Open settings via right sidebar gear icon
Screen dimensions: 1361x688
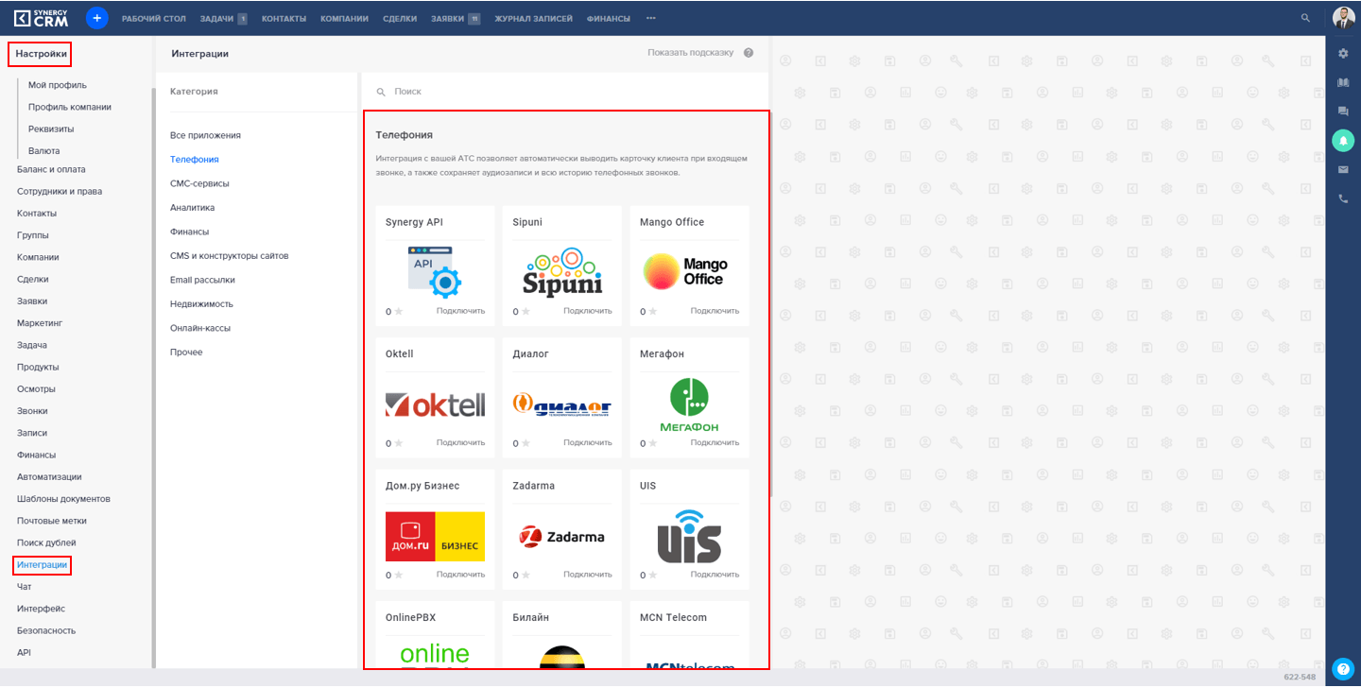pyautogui.click(x=1343, y=54)
